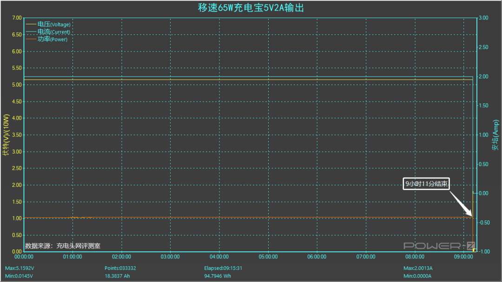This screenshot has height=282, width=502.
Task: Click the 18.3837 Ah capacity value
Action: click(117, 276)
